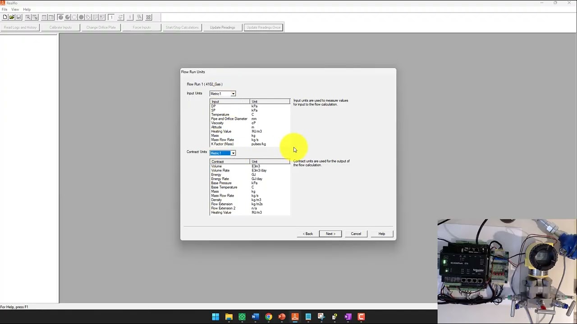Screen dimensions: 577x324
Task: Click the New file toolbar icon
Action: (5, 17)
